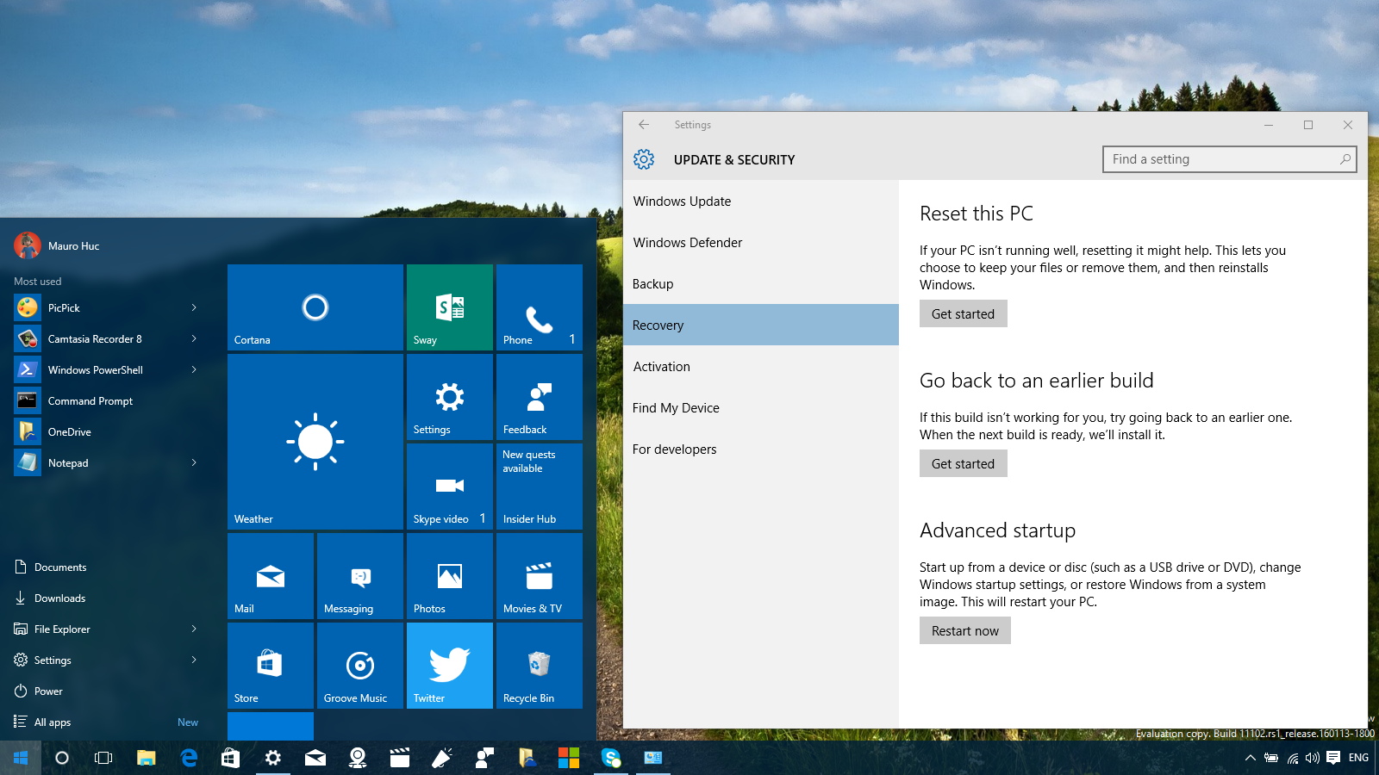Click the Find a setting search box

coord(1224,159)
